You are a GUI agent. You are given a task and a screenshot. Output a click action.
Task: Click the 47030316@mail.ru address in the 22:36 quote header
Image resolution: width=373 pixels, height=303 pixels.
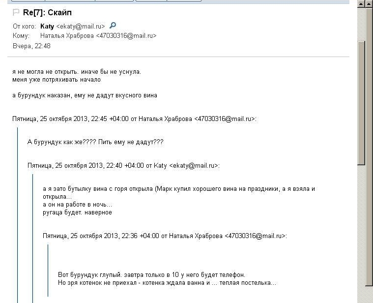[x=255, y=236]
